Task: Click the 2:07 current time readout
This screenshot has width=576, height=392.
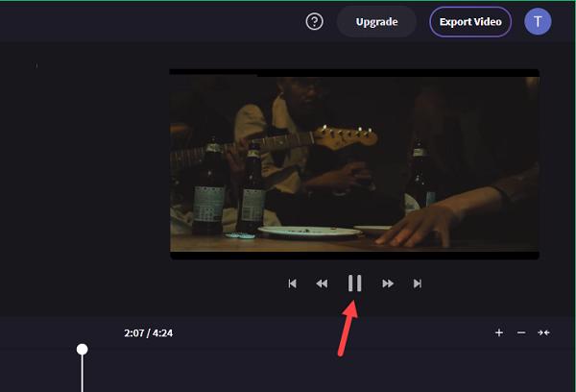Action: (134, 333)
